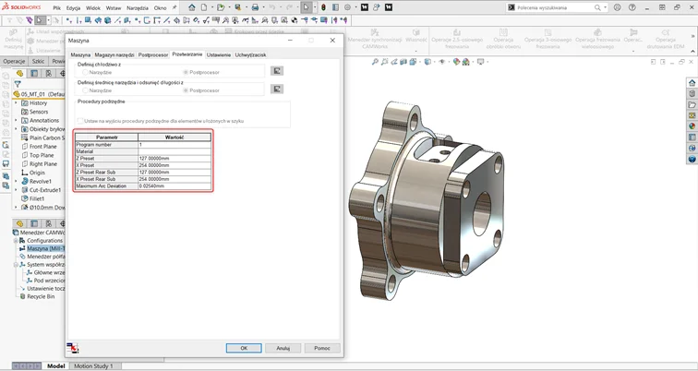Screen dimensions: 698x371
Task: Click the Open document folder icon
Action: tap(221, 7)
